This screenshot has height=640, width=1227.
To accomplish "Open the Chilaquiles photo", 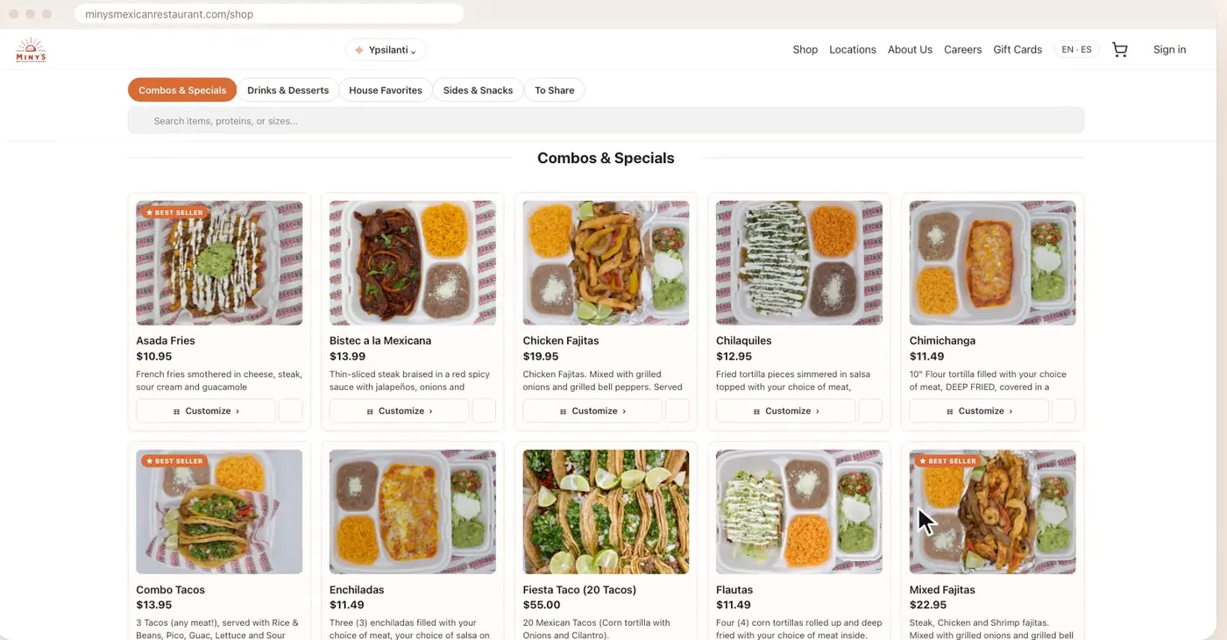I will click(799, 263).
